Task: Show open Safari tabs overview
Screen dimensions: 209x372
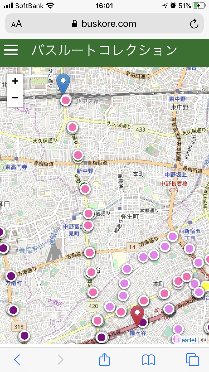Action: [x=192, y=360]
